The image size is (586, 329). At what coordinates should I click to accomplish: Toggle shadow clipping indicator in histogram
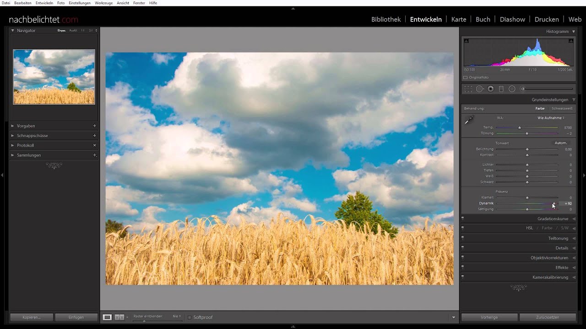[466, 41]
